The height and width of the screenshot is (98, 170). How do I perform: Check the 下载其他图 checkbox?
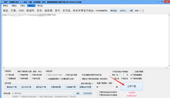pos(19,79)
